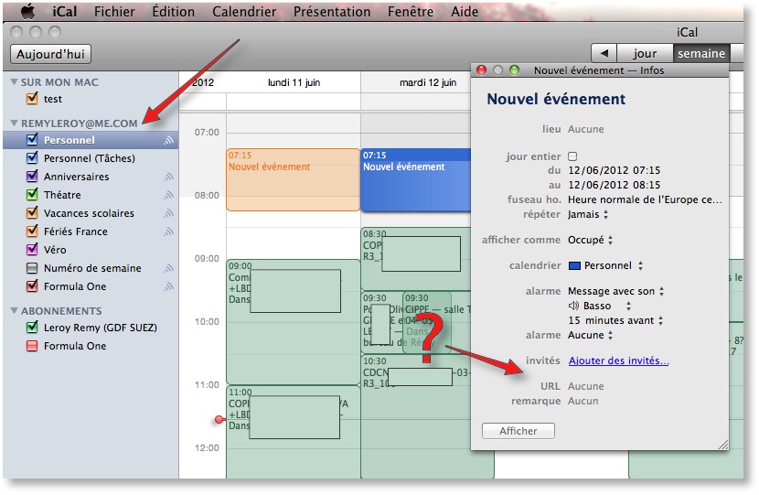
Task: Click the lieu Aucune field
Action: point(585,129)
